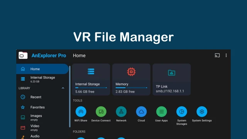The width and height of the screenshot is (247, 139).
Task: Open the System Settings tool
Action: click(202, 114)
